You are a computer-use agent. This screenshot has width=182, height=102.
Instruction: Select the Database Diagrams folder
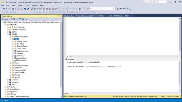point(21,37)
